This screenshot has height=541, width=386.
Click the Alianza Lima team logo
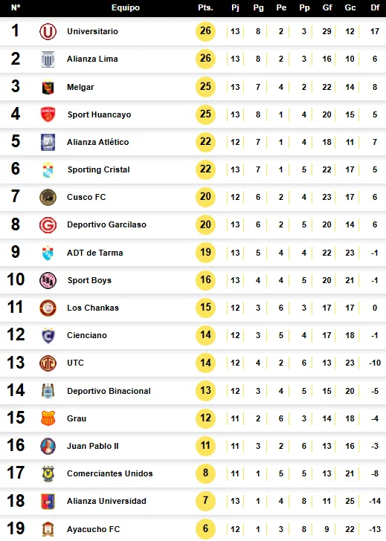[48, 59]
